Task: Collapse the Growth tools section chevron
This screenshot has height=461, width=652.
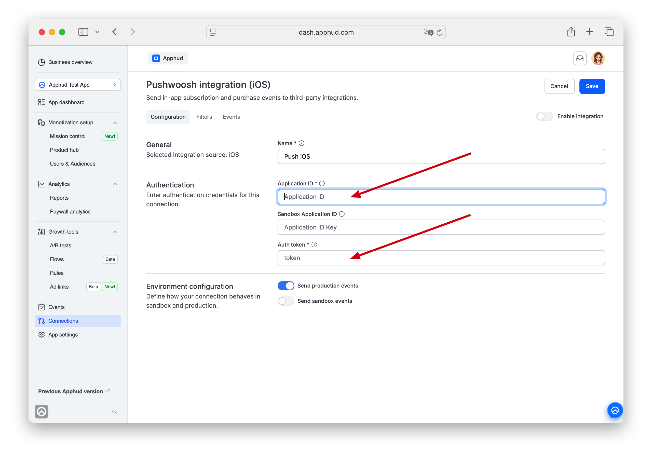Action: pos(115,232)
